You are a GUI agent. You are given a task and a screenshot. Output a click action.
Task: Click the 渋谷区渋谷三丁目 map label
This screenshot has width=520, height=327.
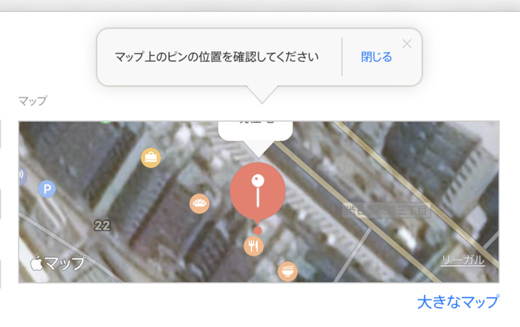point(387,210)
